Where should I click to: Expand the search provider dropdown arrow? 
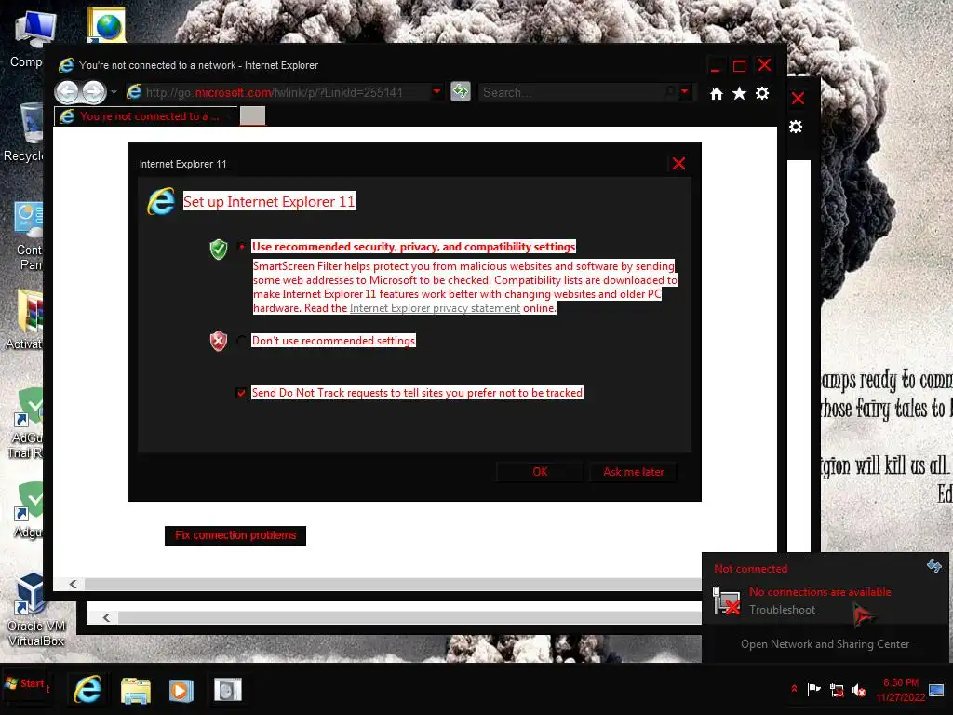pos(685,92)
